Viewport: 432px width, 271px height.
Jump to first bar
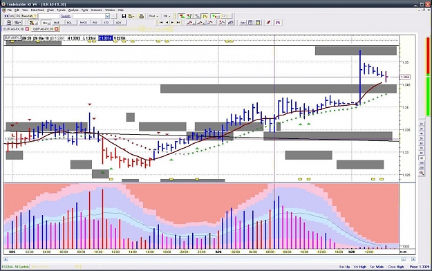161,23
